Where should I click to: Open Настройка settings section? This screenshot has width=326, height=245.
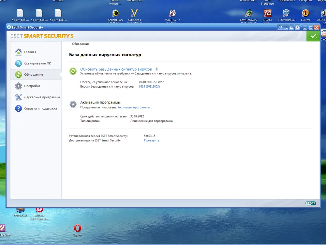[x=32, y=86]
